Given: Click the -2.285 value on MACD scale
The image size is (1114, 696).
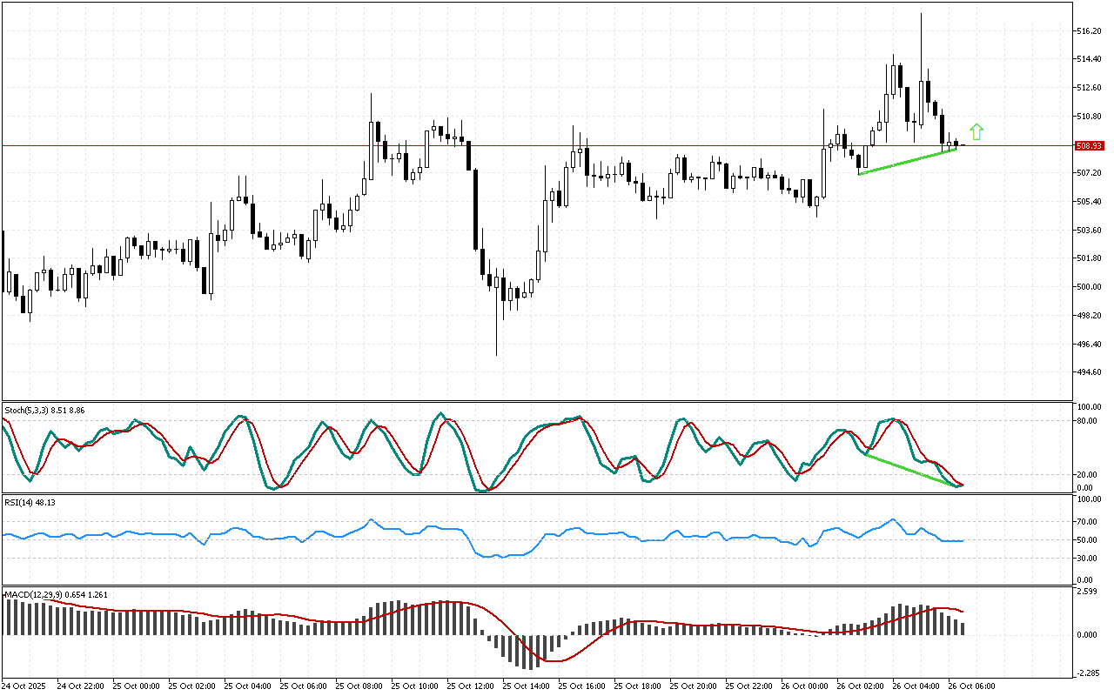Looking at the screenshot, I should pyautogui.click(x=1088, y=672).
